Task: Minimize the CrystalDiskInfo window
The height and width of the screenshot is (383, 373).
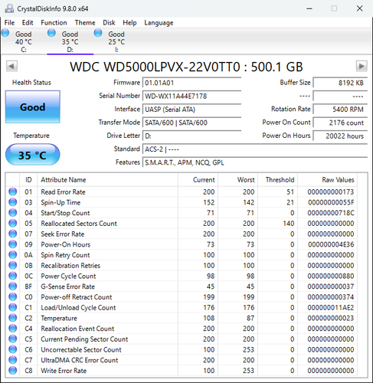Action: [309, 8]
